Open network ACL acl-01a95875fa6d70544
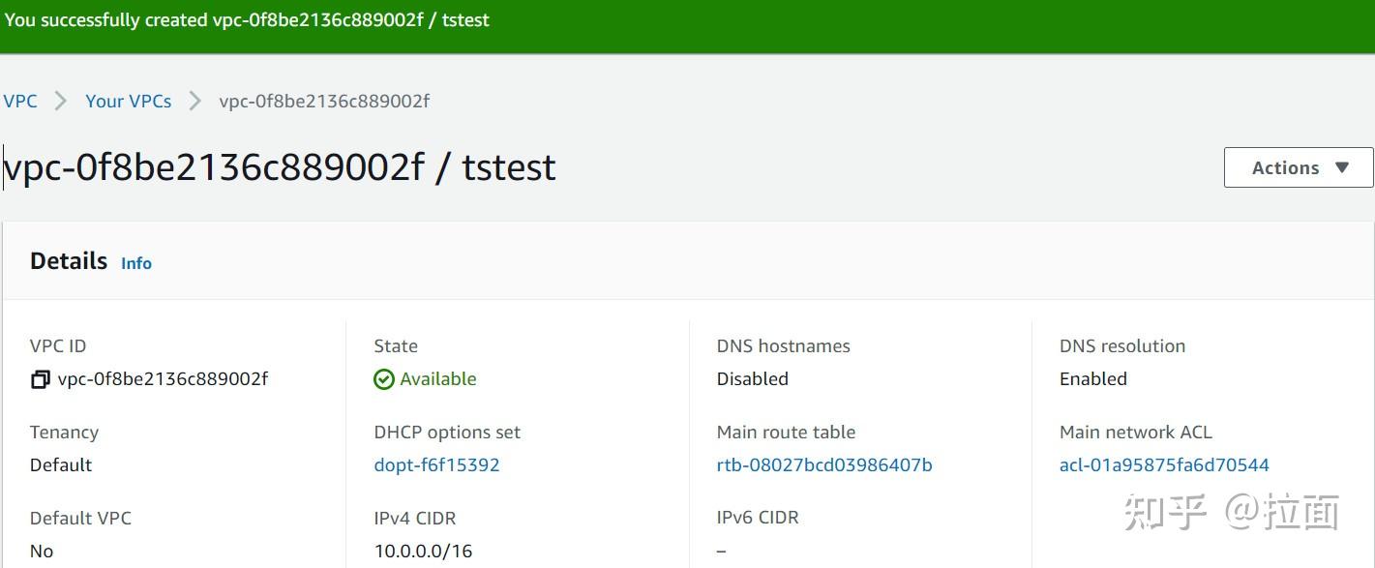This screenshot has width=1375, height=568. (1164, 464)
